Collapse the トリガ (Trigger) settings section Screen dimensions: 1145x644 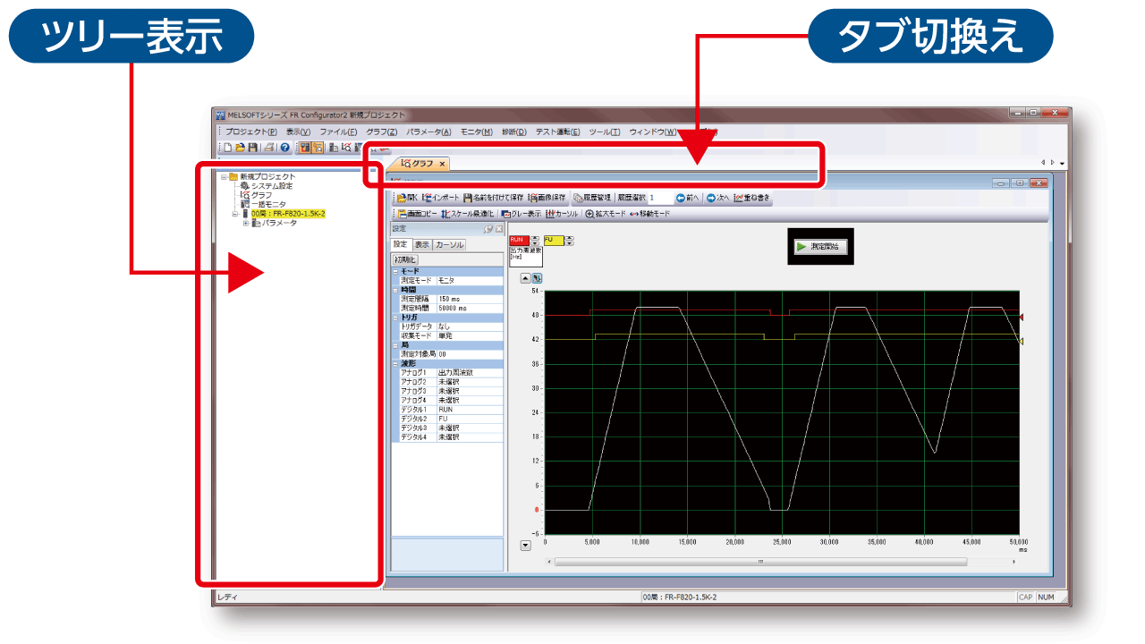(395, 317)
